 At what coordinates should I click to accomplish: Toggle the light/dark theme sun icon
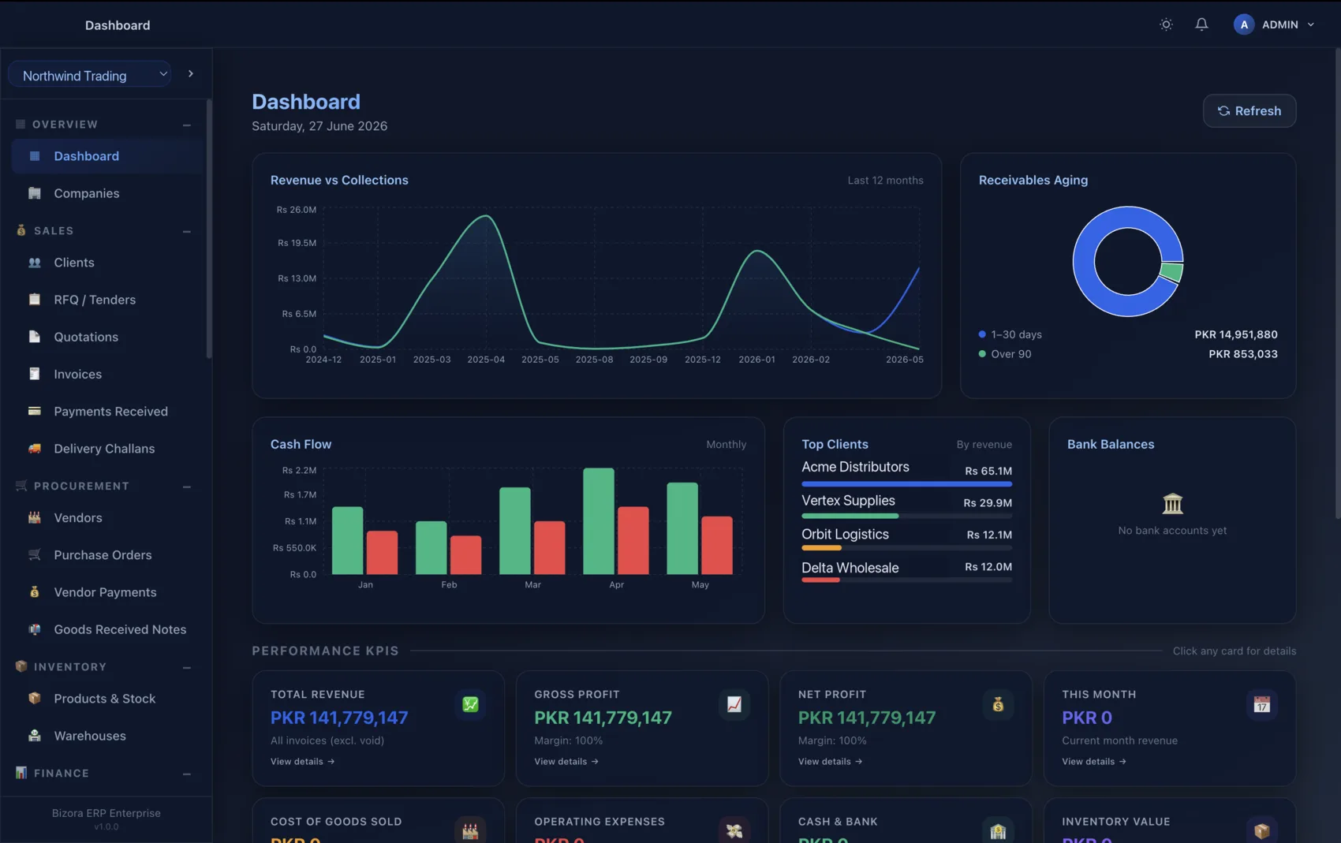pos(1166,24)
